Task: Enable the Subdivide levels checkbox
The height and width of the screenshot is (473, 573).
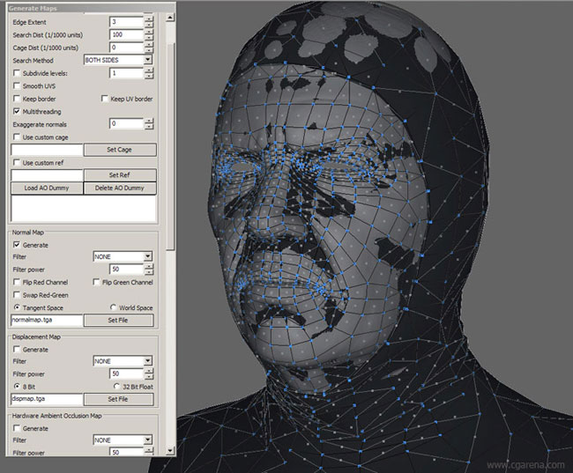Action: tap(17, 73)
